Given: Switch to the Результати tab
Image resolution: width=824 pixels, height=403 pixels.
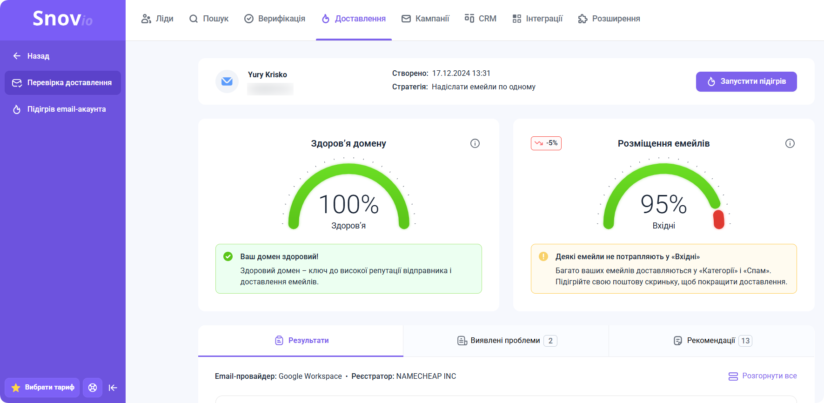Looking at the screenshot, I should [301, 341].
